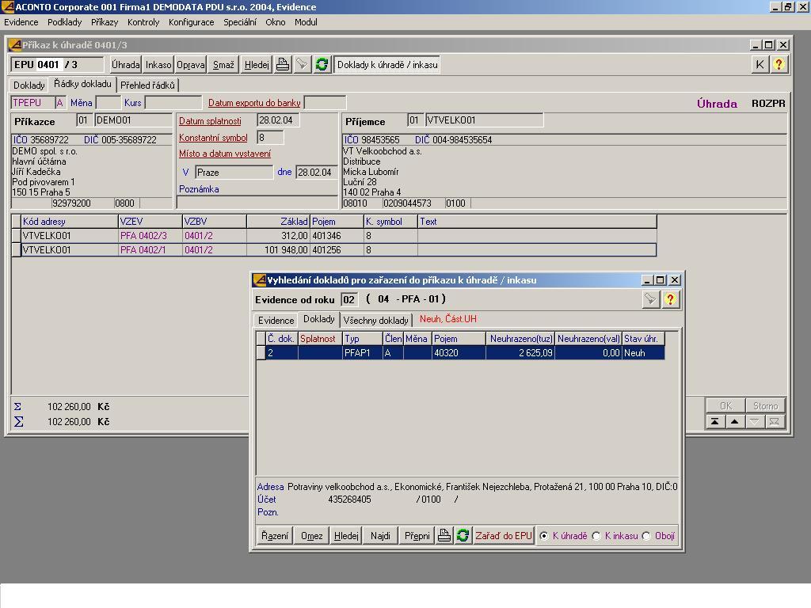Click the K button beside the main help icon

click(x=760, y=65)
